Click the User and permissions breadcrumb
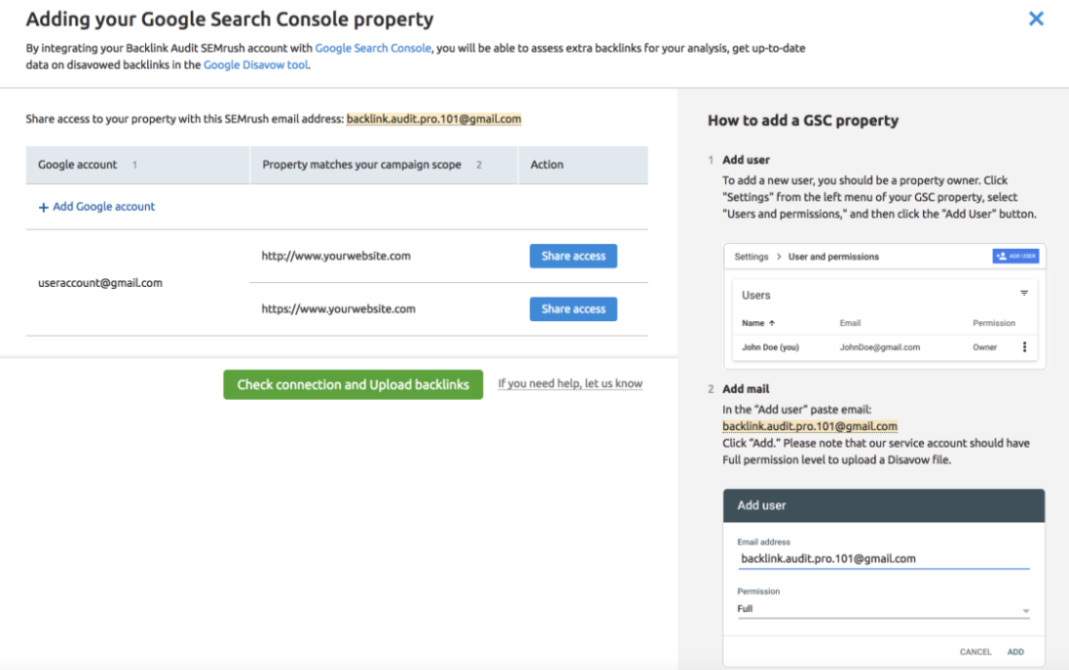1069x670 pixels. click(x=834, y=257)
